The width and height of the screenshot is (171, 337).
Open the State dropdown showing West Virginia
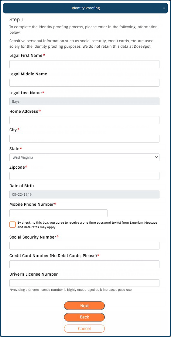coord(84,157)
